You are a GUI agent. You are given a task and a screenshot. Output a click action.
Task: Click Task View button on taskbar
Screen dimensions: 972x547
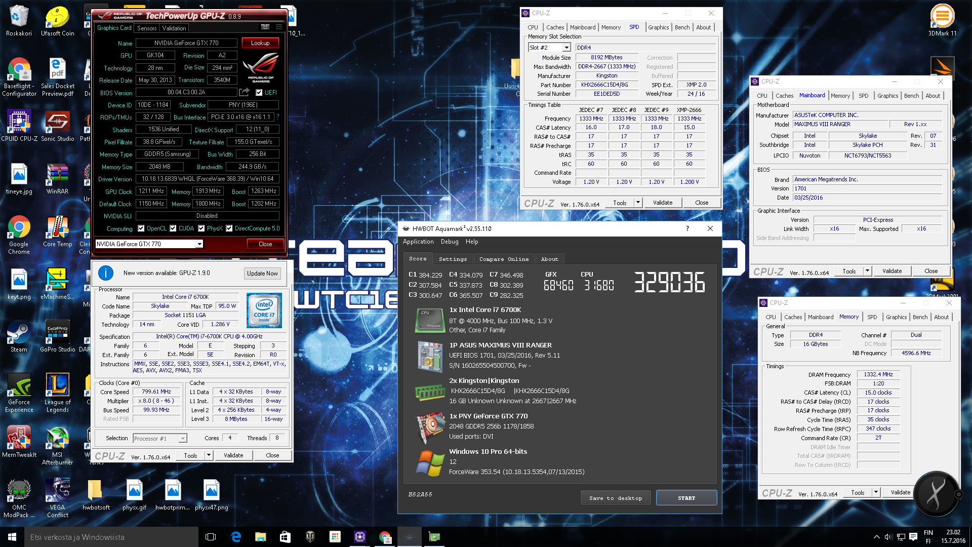tap(211, 537)
